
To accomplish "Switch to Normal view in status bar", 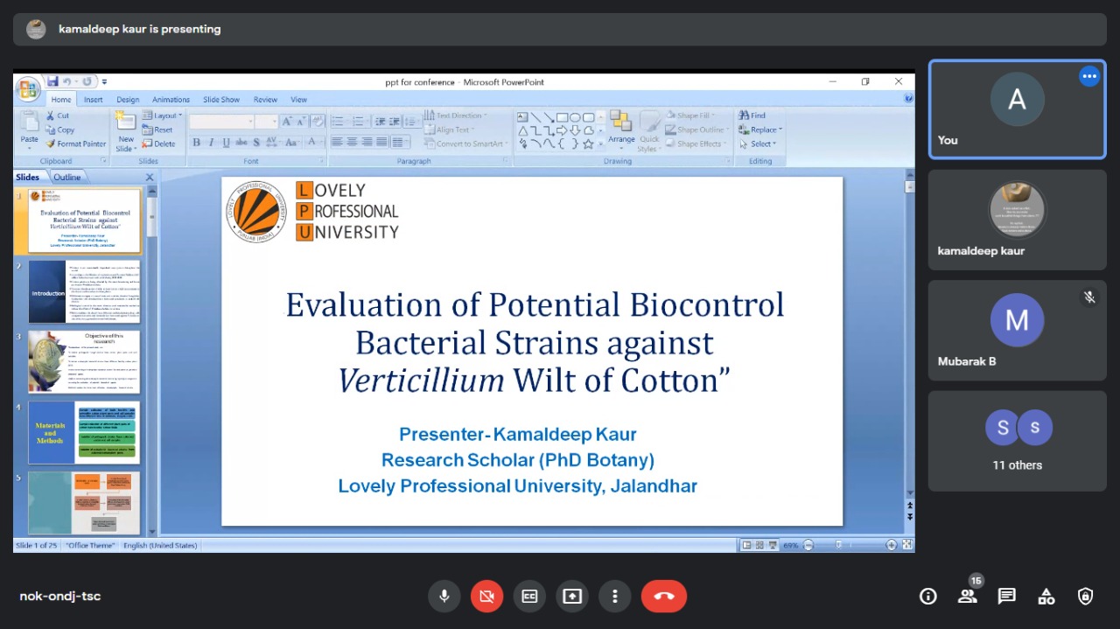I will coord(746,545).
